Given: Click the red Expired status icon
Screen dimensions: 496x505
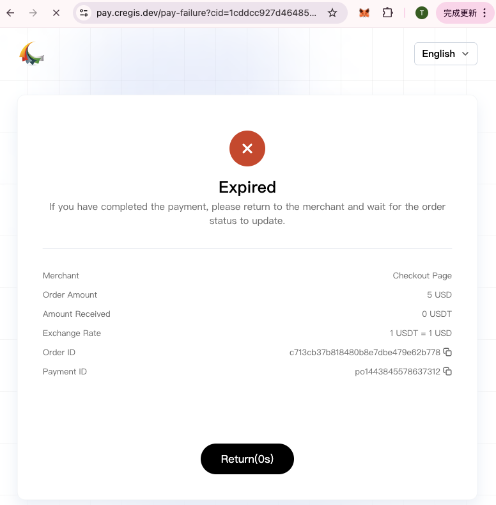Looking at the screenshot, I should pos(247,148).
